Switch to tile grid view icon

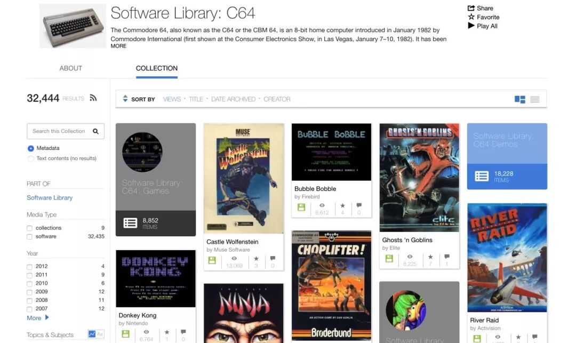tap(519, 99)
